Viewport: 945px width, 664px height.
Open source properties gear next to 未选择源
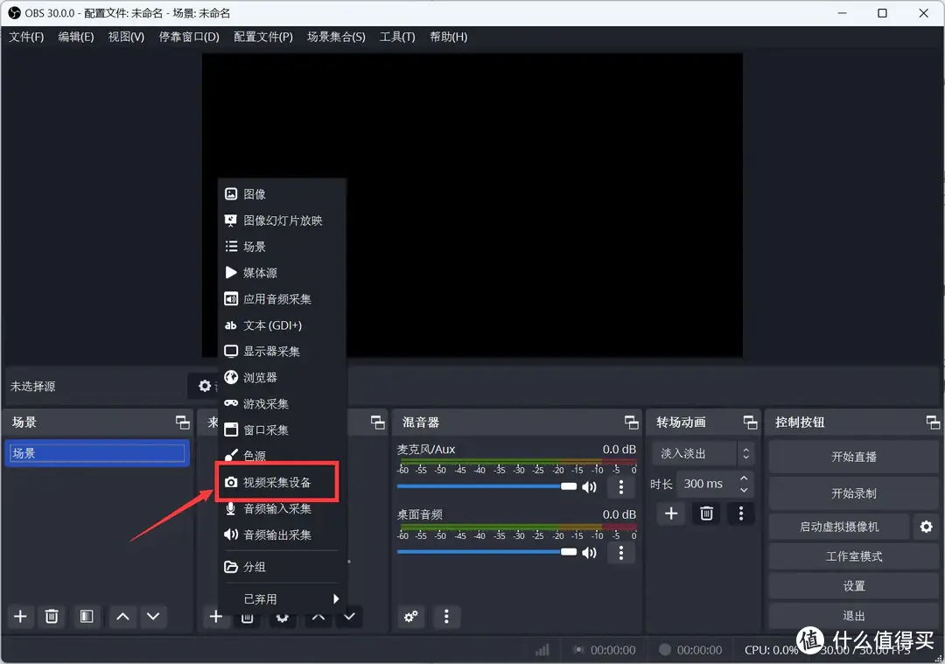click(x=205, y=386)
